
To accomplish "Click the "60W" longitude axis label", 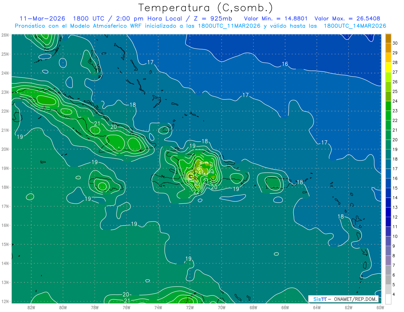I will [x=380, y=307].
